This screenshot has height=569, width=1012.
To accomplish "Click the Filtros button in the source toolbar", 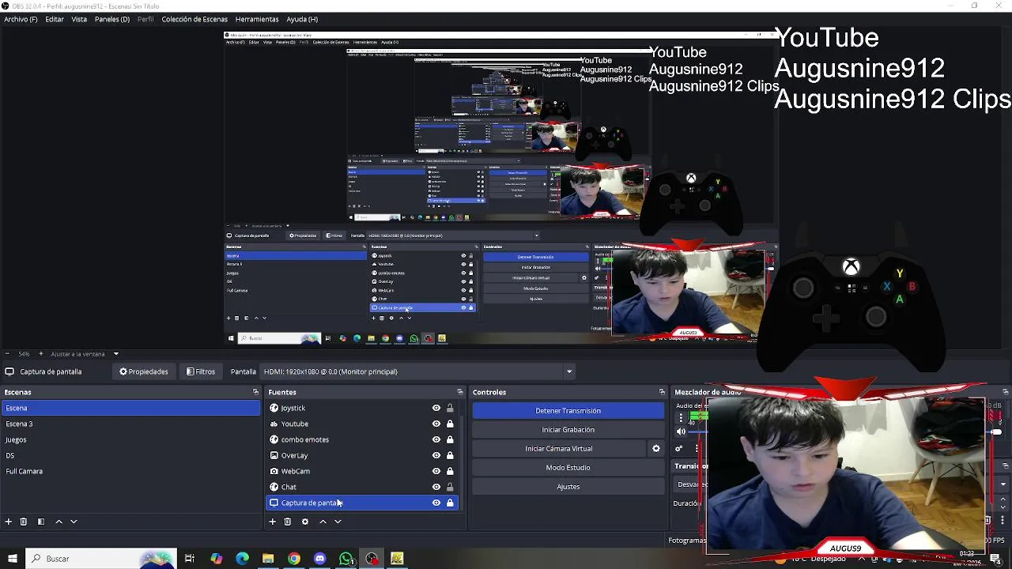I will click(x=201, y=371).
